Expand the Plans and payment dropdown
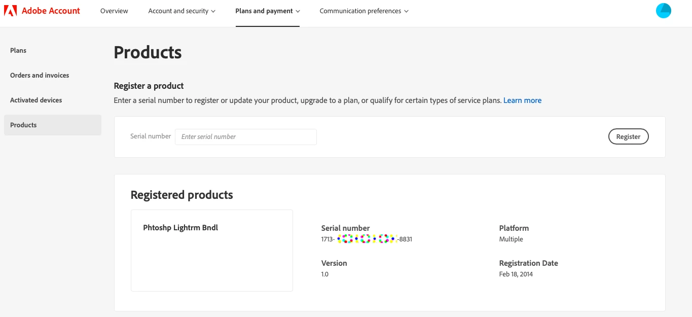This screenshot has height=317, width=692. pyautogui.click(x=267, y=11)
